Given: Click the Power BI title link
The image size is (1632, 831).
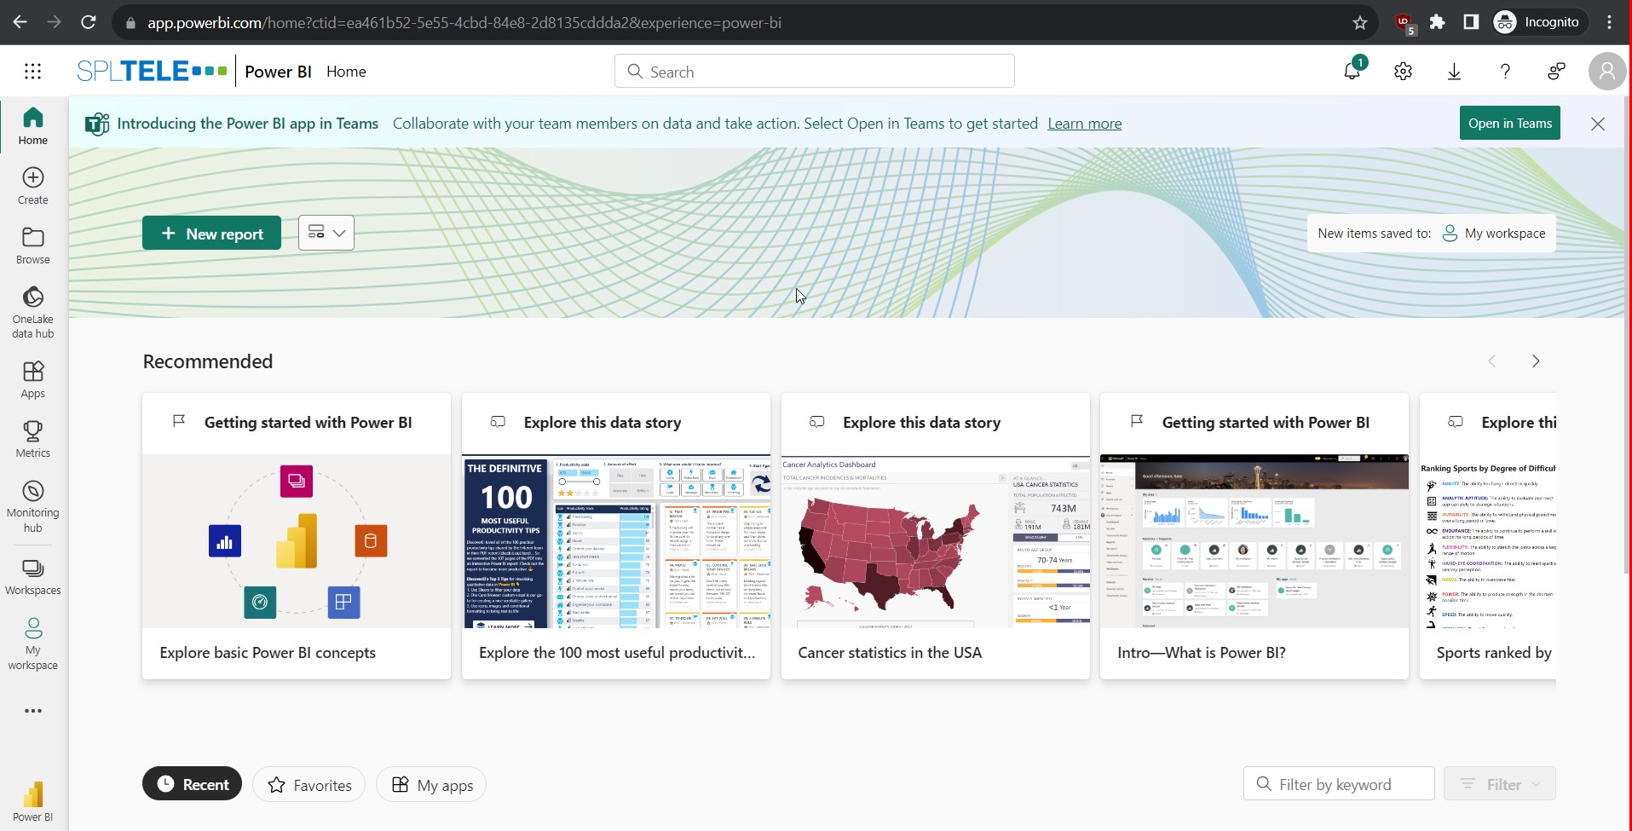Looking at the screenshot, I should click(278, 72).
